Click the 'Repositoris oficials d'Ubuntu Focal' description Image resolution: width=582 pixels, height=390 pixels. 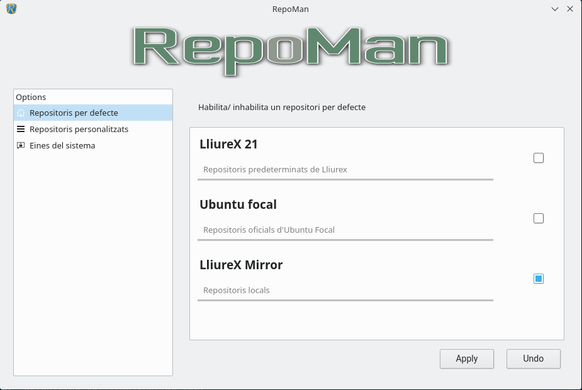click(269, 230)
